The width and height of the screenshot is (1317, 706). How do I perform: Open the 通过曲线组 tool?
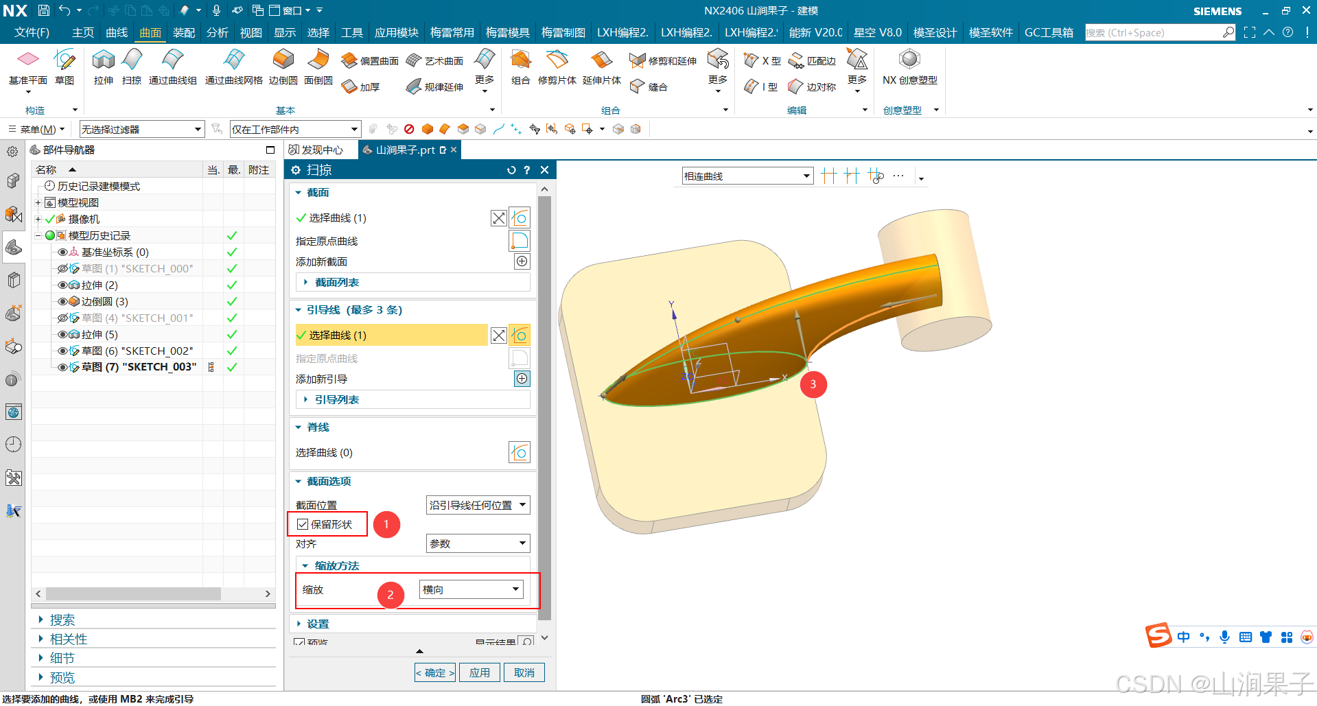click(x=173, y=67)
